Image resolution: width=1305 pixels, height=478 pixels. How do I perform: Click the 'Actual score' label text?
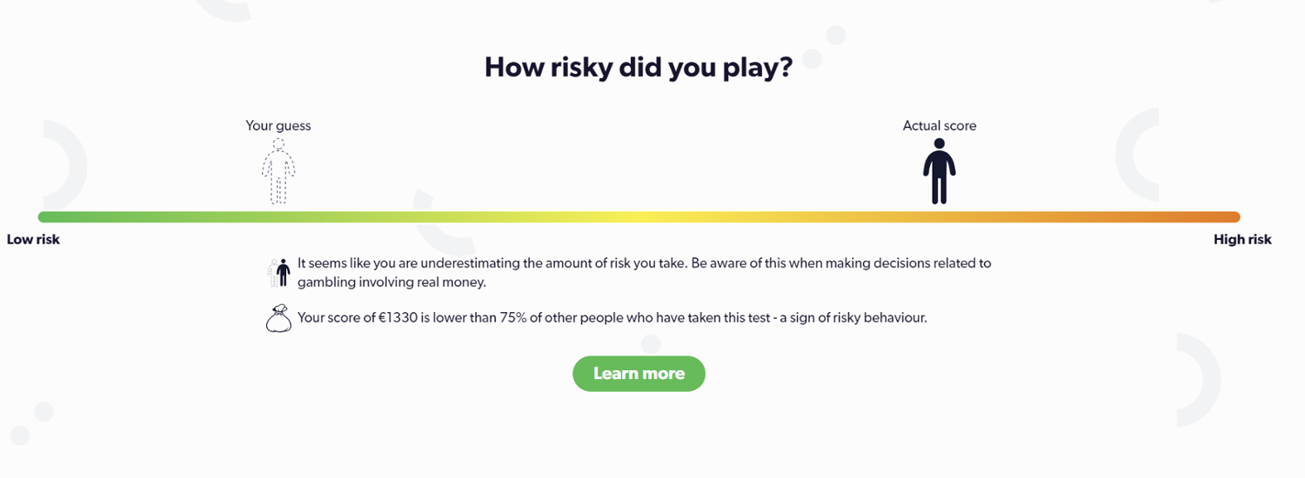[x=940, y=126]
